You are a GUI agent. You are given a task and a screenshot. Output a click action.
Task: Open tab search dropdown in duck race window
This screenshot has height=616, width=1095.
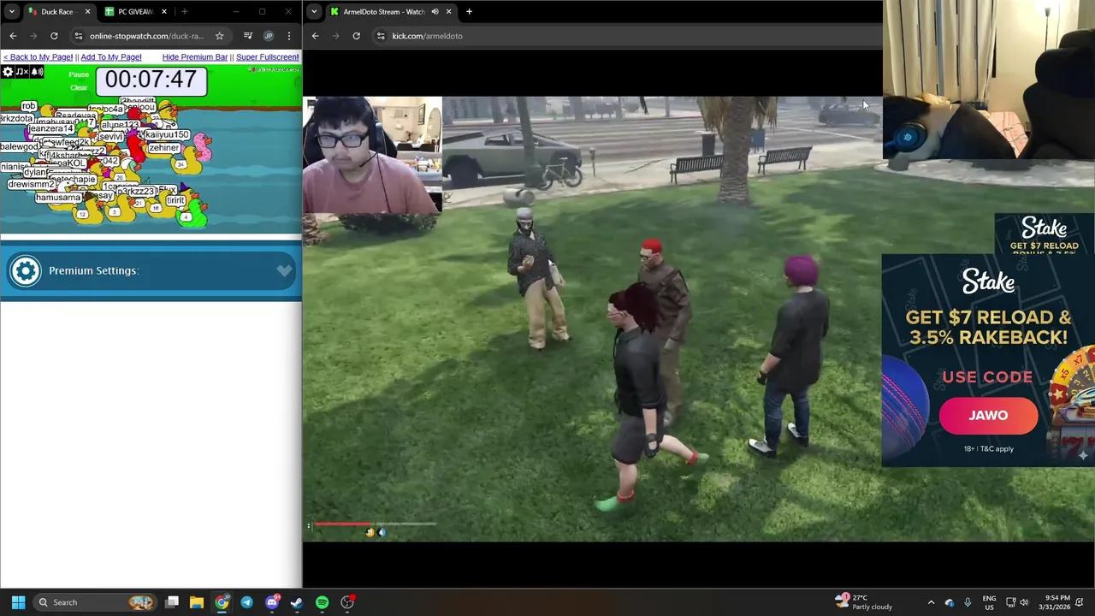(x=11, y=12)
